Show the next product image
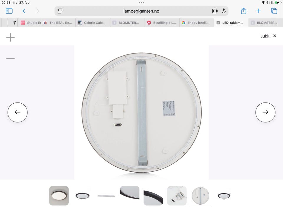The width and height of the screenshot is (283, 212). (x=265, y=112)
